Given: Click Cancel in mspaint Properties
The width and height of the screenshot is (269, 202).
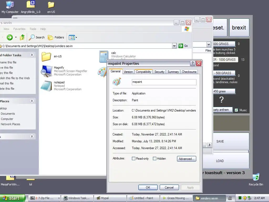Looking at the screenshot, I should click(x=169, y=187).
